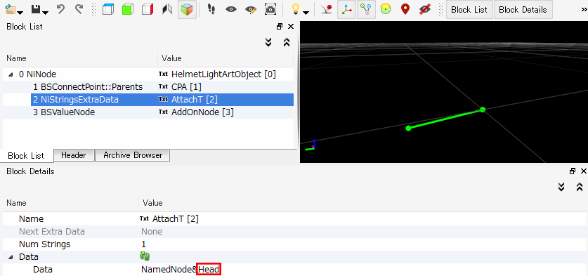The height and width of the screenshot is (276, 588).
Task: Click the flip view icon
Action: coord(167,9)
